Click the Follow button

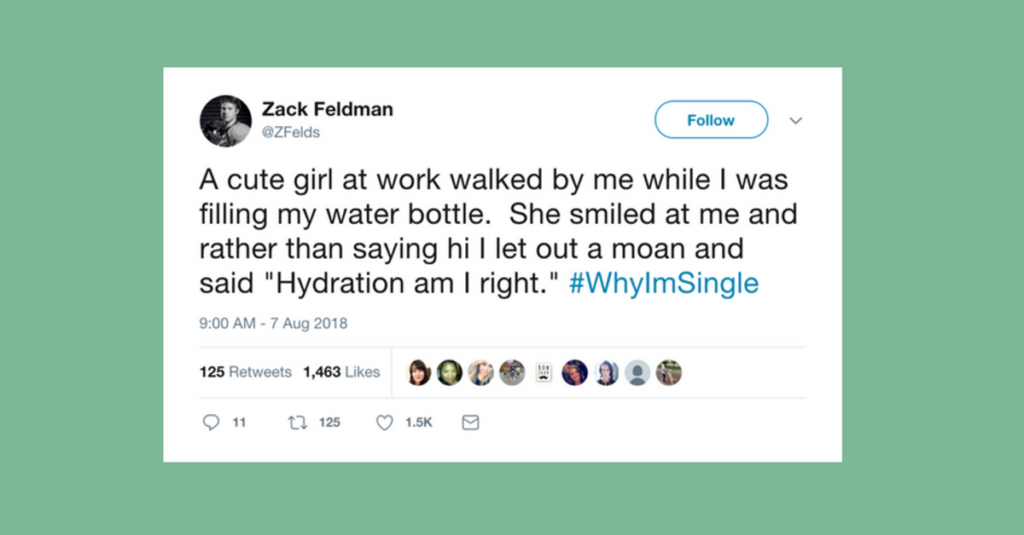pyautogui.click(x=711, y=119)
